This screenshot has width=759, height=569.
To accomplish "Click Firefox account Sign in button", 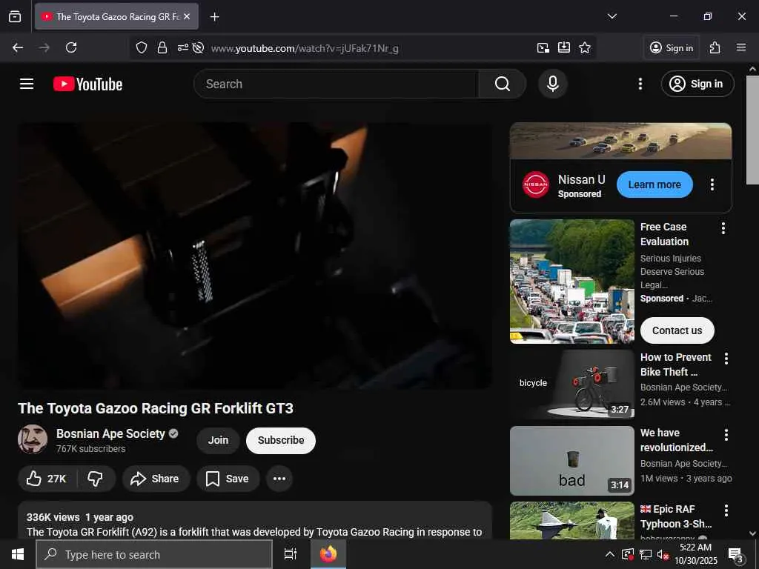I will [672, 47].
